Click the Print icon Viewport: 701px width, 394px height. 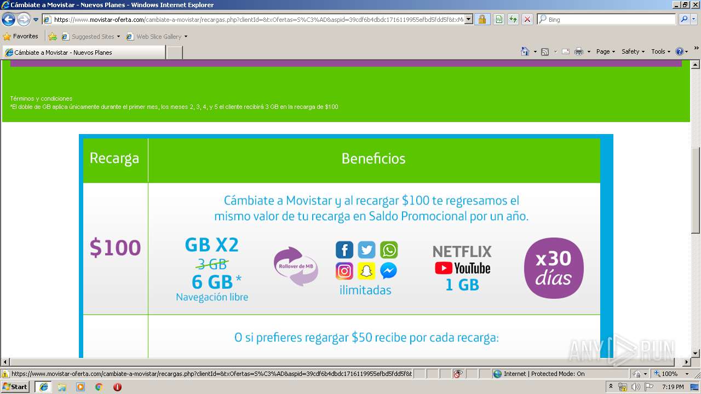click(x=579, y=51)
